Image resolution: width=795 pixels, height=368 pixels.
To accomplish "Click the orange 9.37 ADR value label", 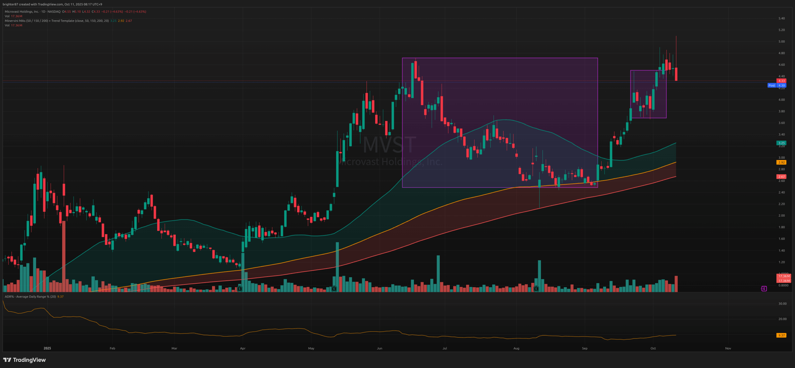I will (781, 335).
